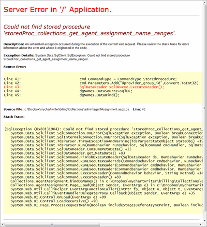The image size is (207, 227).
Task: Click the agentAssignment.Page_Load stack line
Action: click(x=106, y=185)
